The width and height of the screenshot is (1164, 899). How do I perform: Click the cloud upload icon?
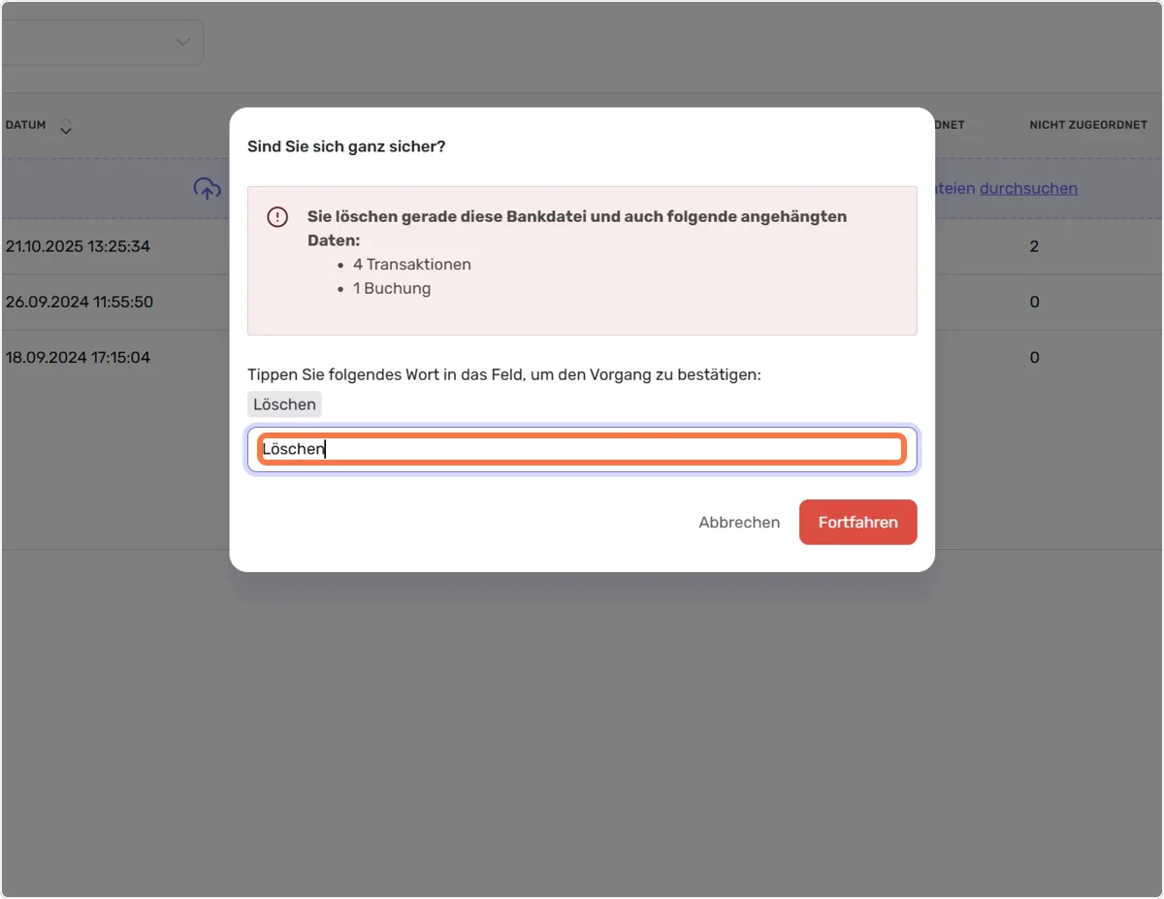coord(207,189)
